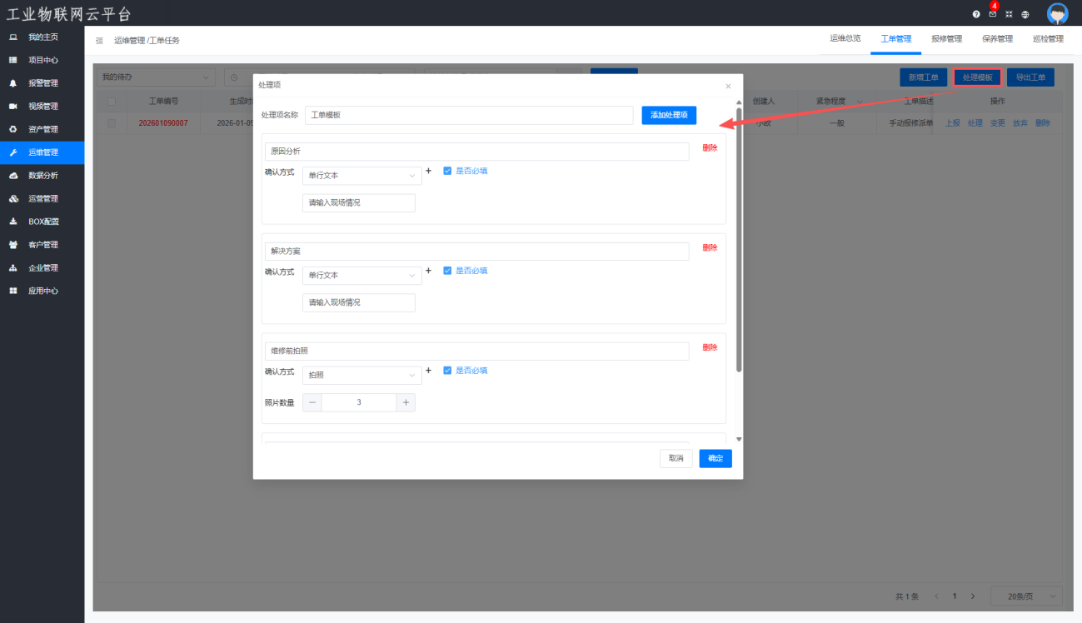Click the 处理项名称 input field
This screenshot has height=623, width=1082.
tap(469, 115)
